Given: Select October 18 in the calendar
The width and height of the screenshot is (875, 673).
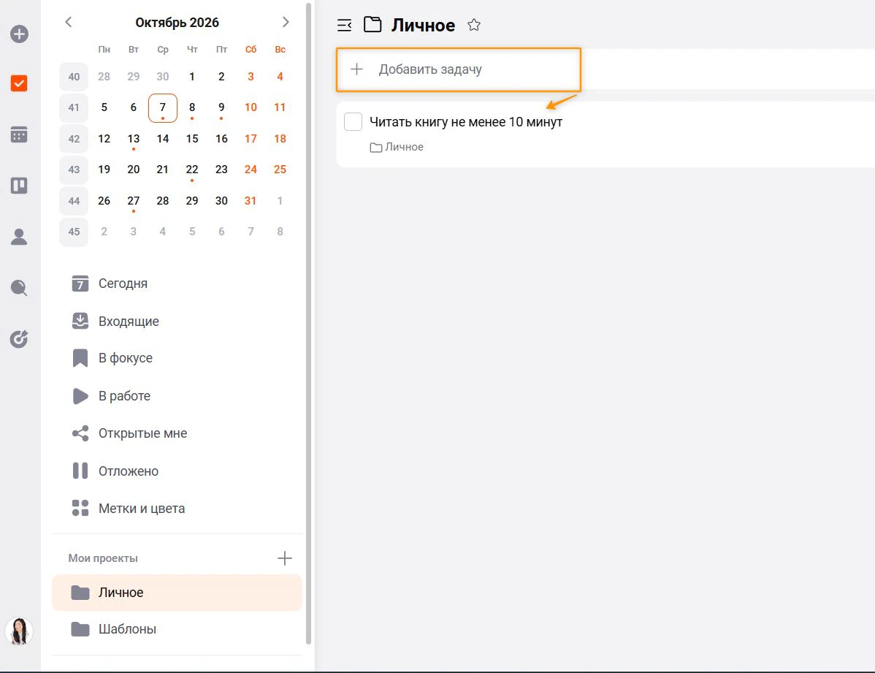Looking at the screenshot, I should pyautogui.click(x=280, y=139).
